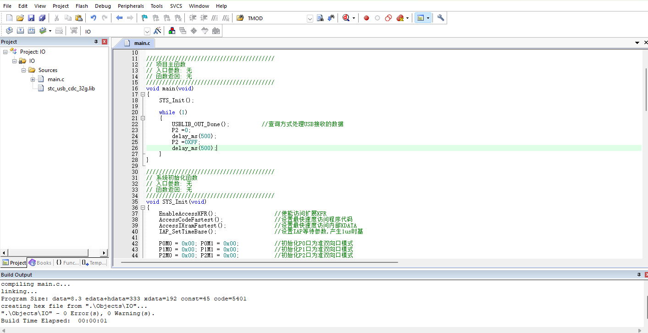
Task: Insert a breakpoint with red dot icon
Action: tap(366, 18)
